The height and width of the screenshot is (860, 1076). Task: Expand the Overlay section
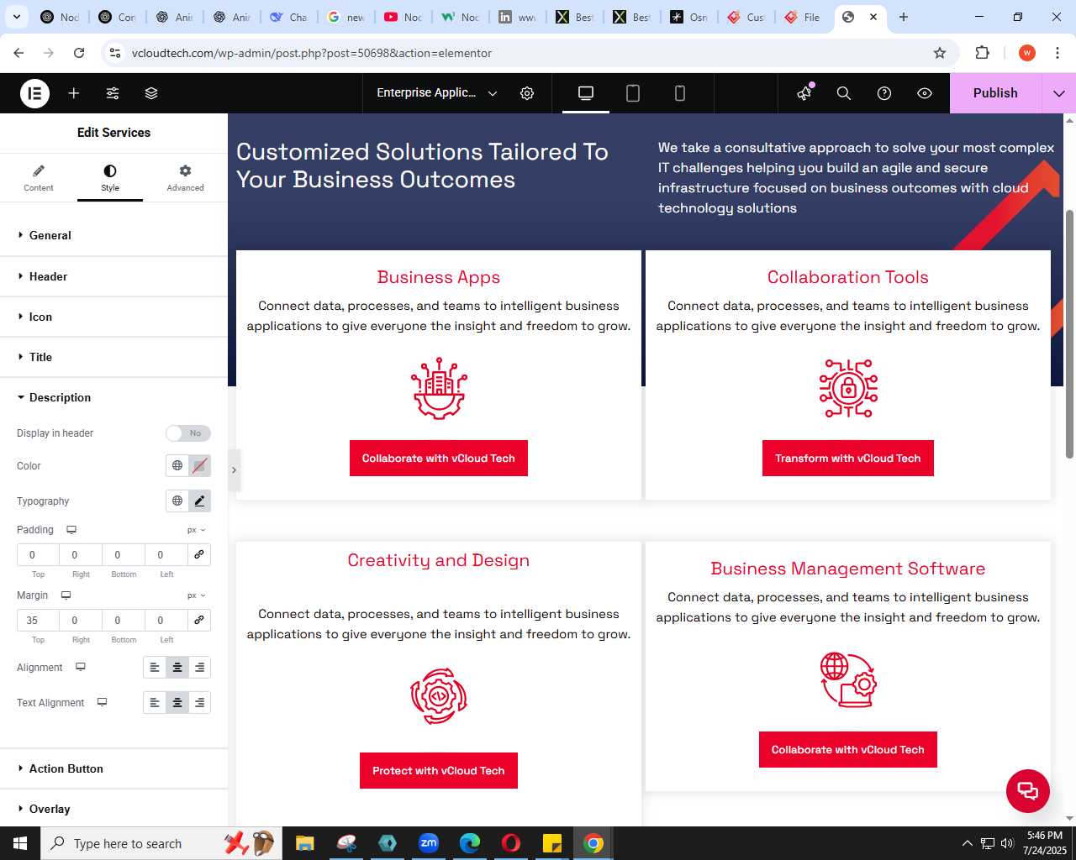(x=113, y=809)
